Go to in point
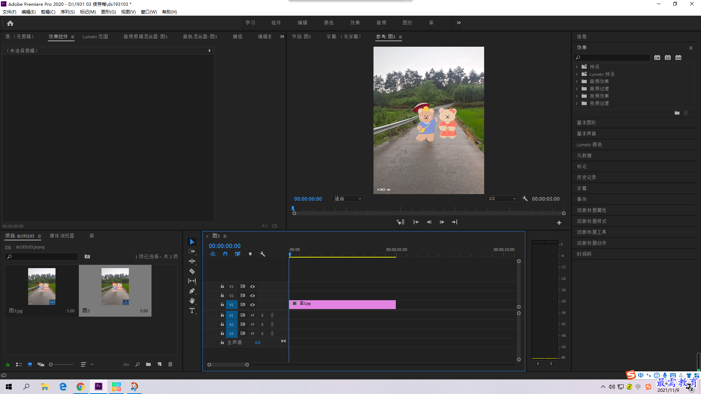701x394 pixels. (416, 222)
